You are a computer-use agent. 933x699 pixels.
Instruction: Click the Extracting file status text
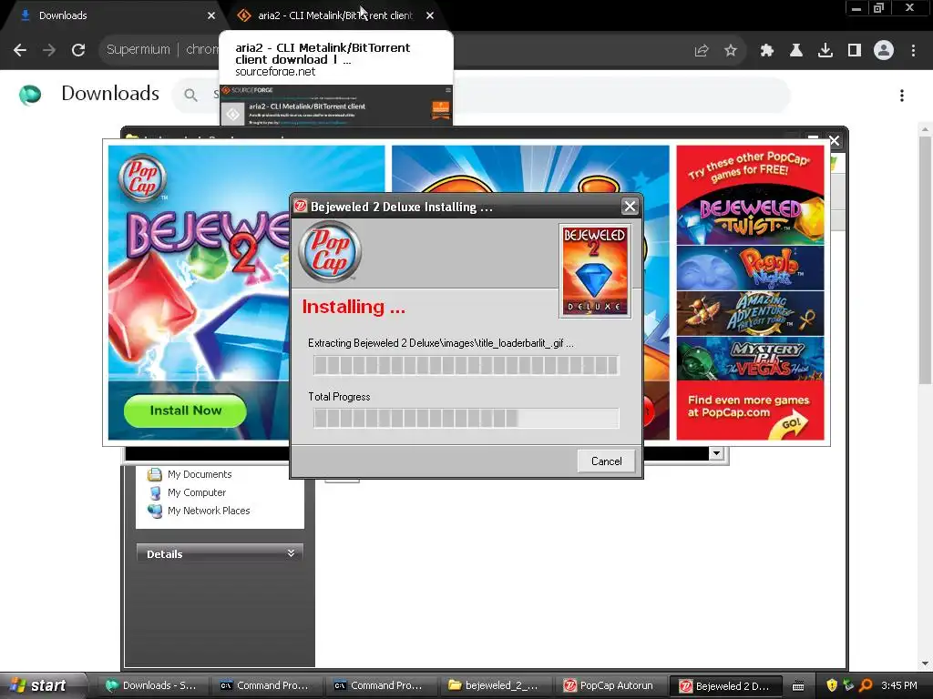click(x=441, y=343)
